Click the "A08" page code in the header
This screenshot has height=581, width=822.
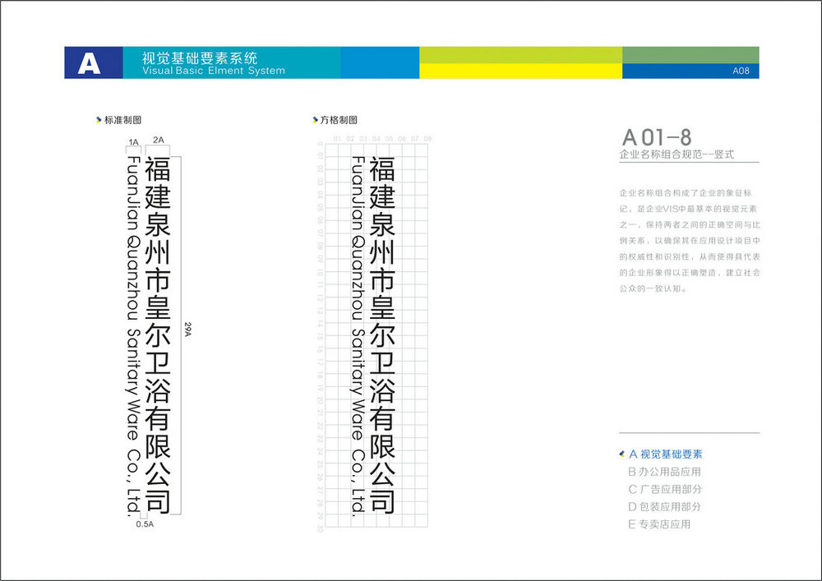point(741,71)
